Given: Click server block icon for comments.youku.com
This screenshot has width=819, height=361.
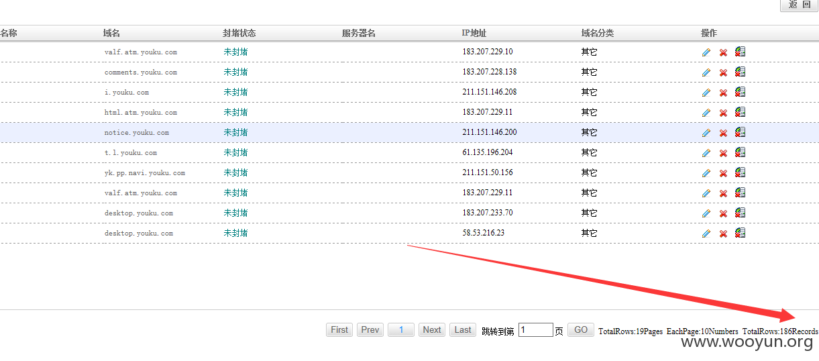Looking at the screenshot, I should coord(740,72).
